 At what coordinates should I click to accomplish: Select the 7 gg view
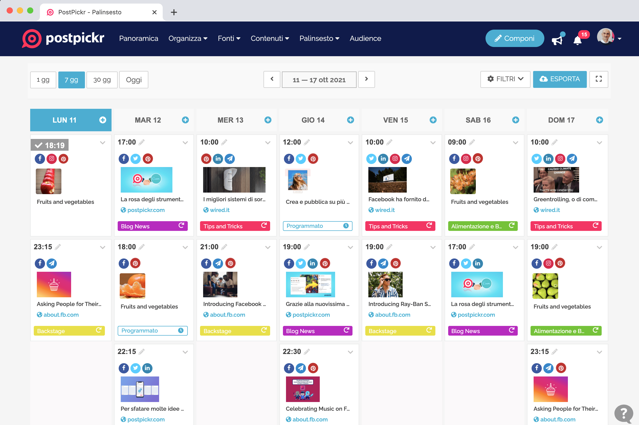pos(71,80)
